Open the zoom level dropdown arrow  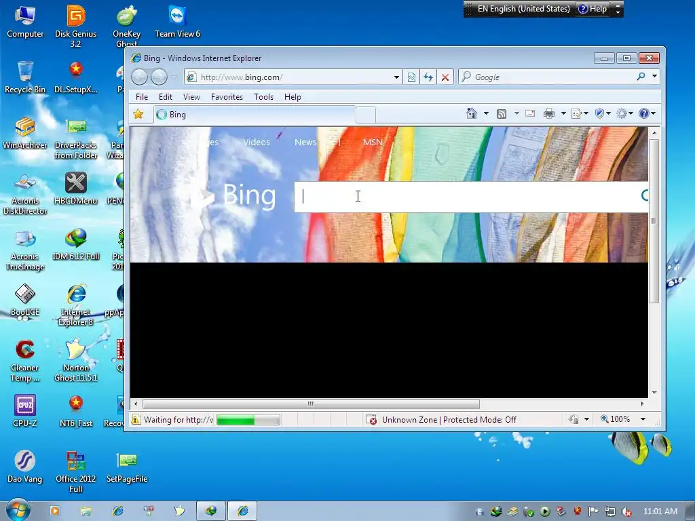coord(643,419)
